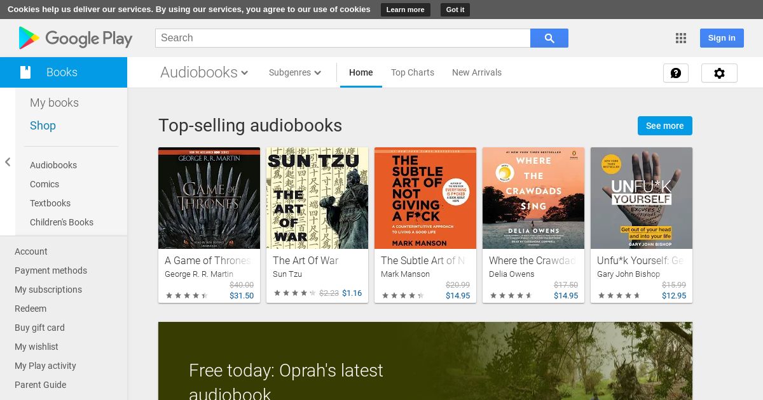
Task: Select Shop in the sidebar
Action: 43,126
